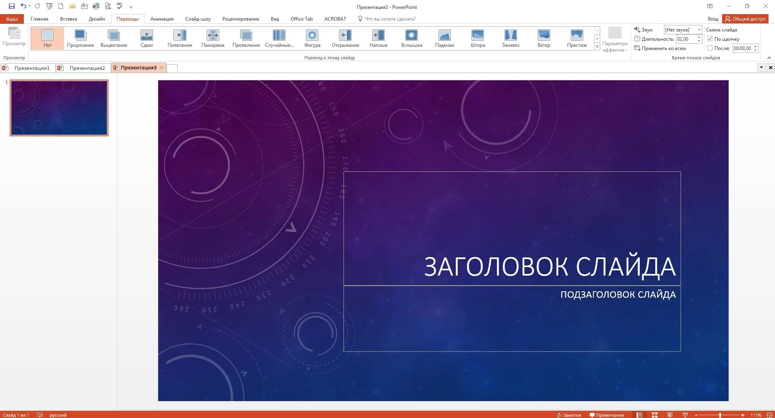775x418 pixels.
Task: Toggle the По щелчку checkbox
Action: tap(710, 39)
